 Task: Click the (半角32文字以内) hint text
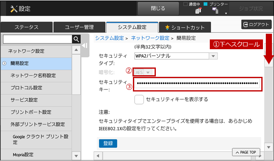[153, 47]
